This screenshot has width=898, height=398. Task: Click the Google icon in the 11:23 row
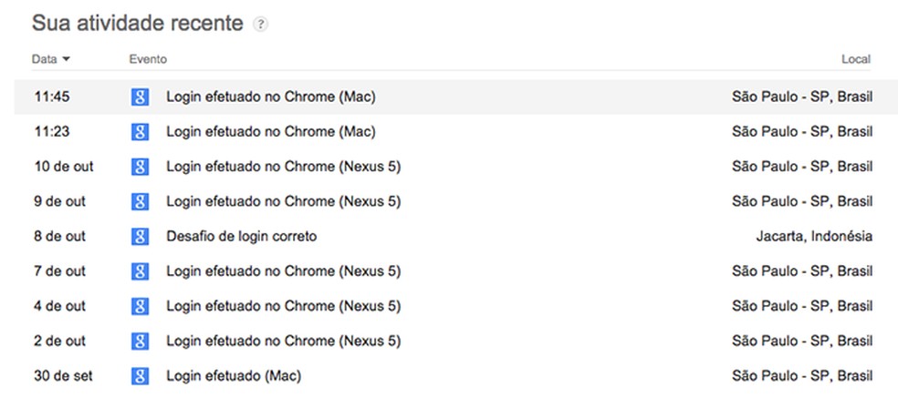(140, 131)
